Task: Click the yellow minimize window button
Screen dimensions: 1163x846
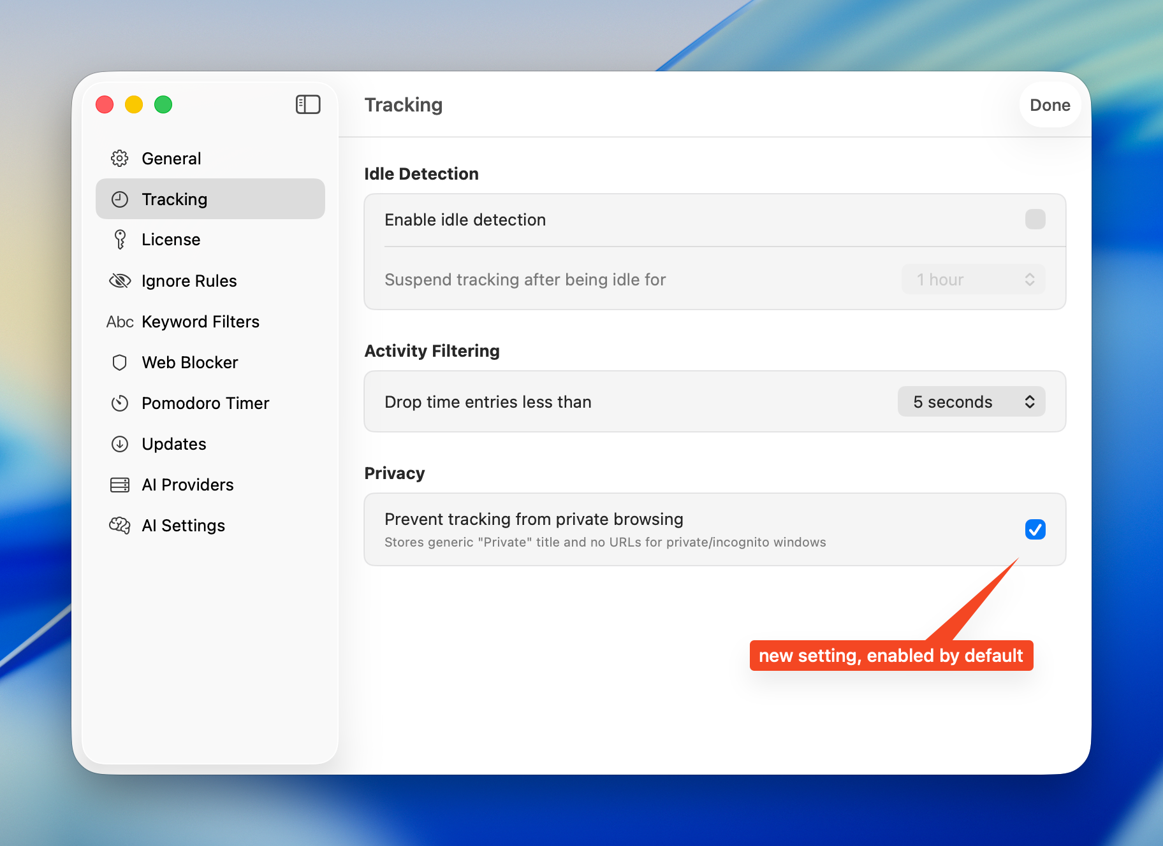Action: tap(134, 104)
